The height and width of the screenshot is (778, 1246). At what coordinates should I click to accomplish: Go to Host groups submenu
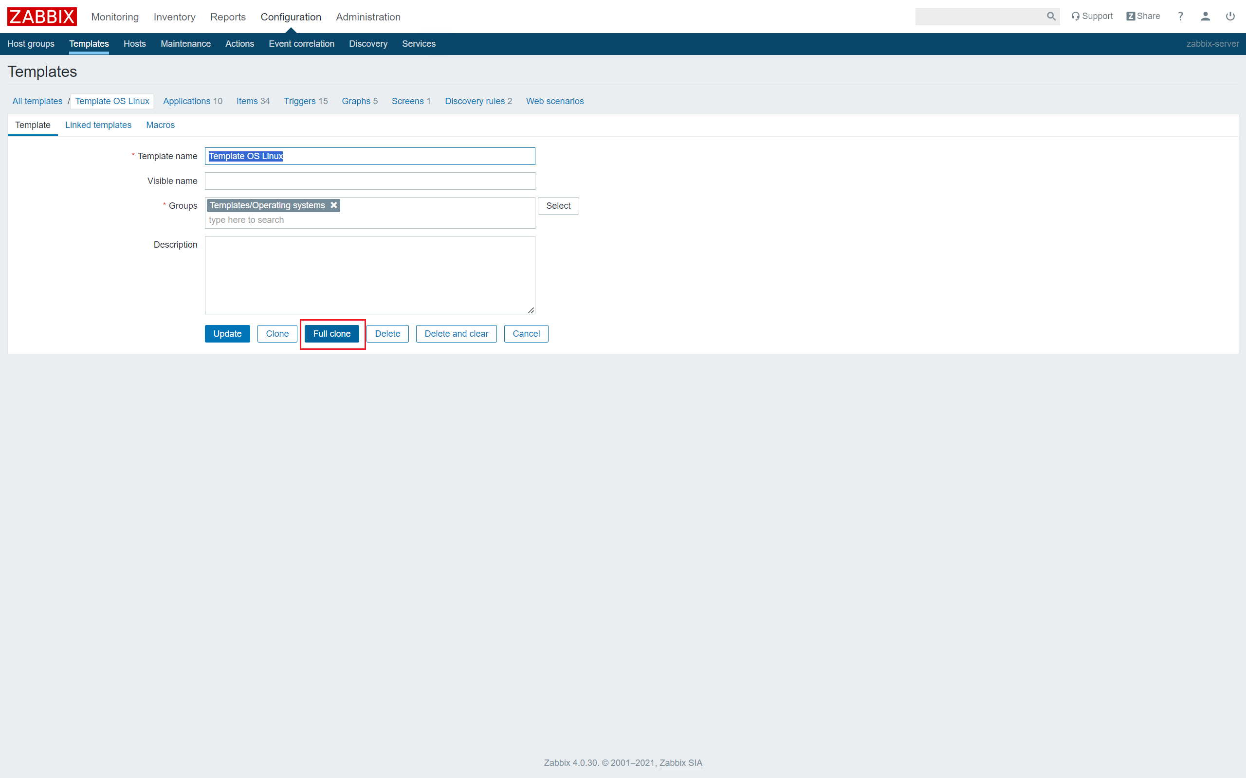pos(31,44)
